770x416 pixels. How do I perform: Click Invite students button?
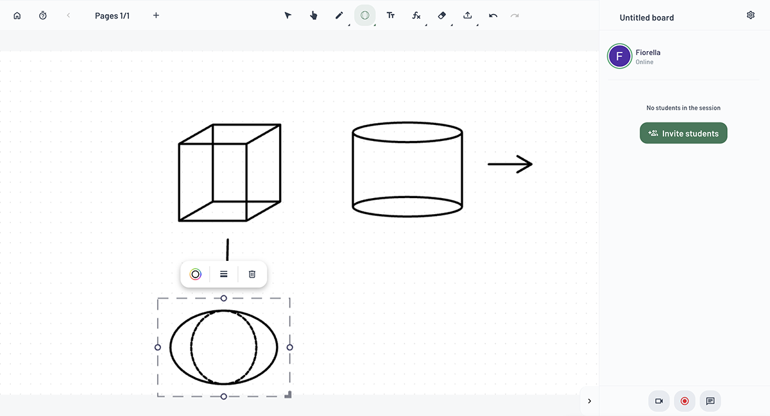683,133
